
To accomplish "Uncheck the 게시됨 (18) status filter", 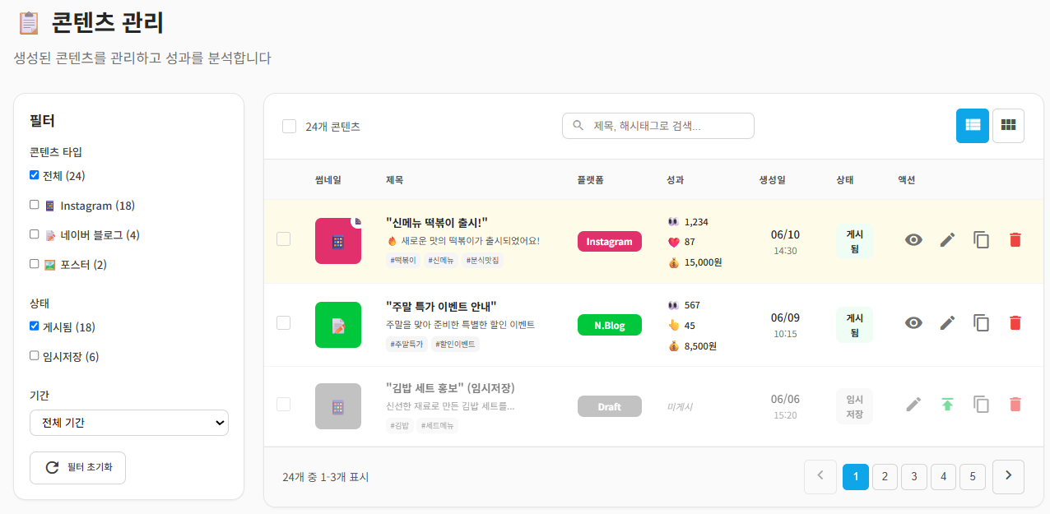I will (35, 326).
